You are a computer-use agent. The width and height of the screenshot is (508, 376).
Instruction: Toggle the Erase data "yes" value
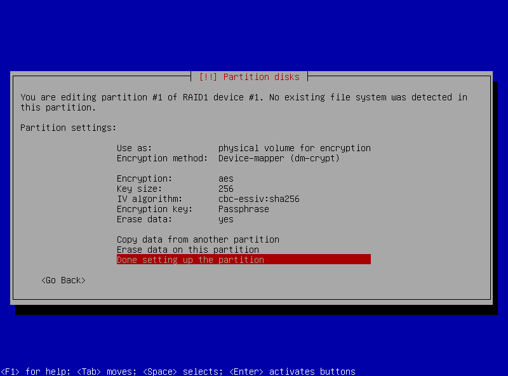click(x=225, y=219)
